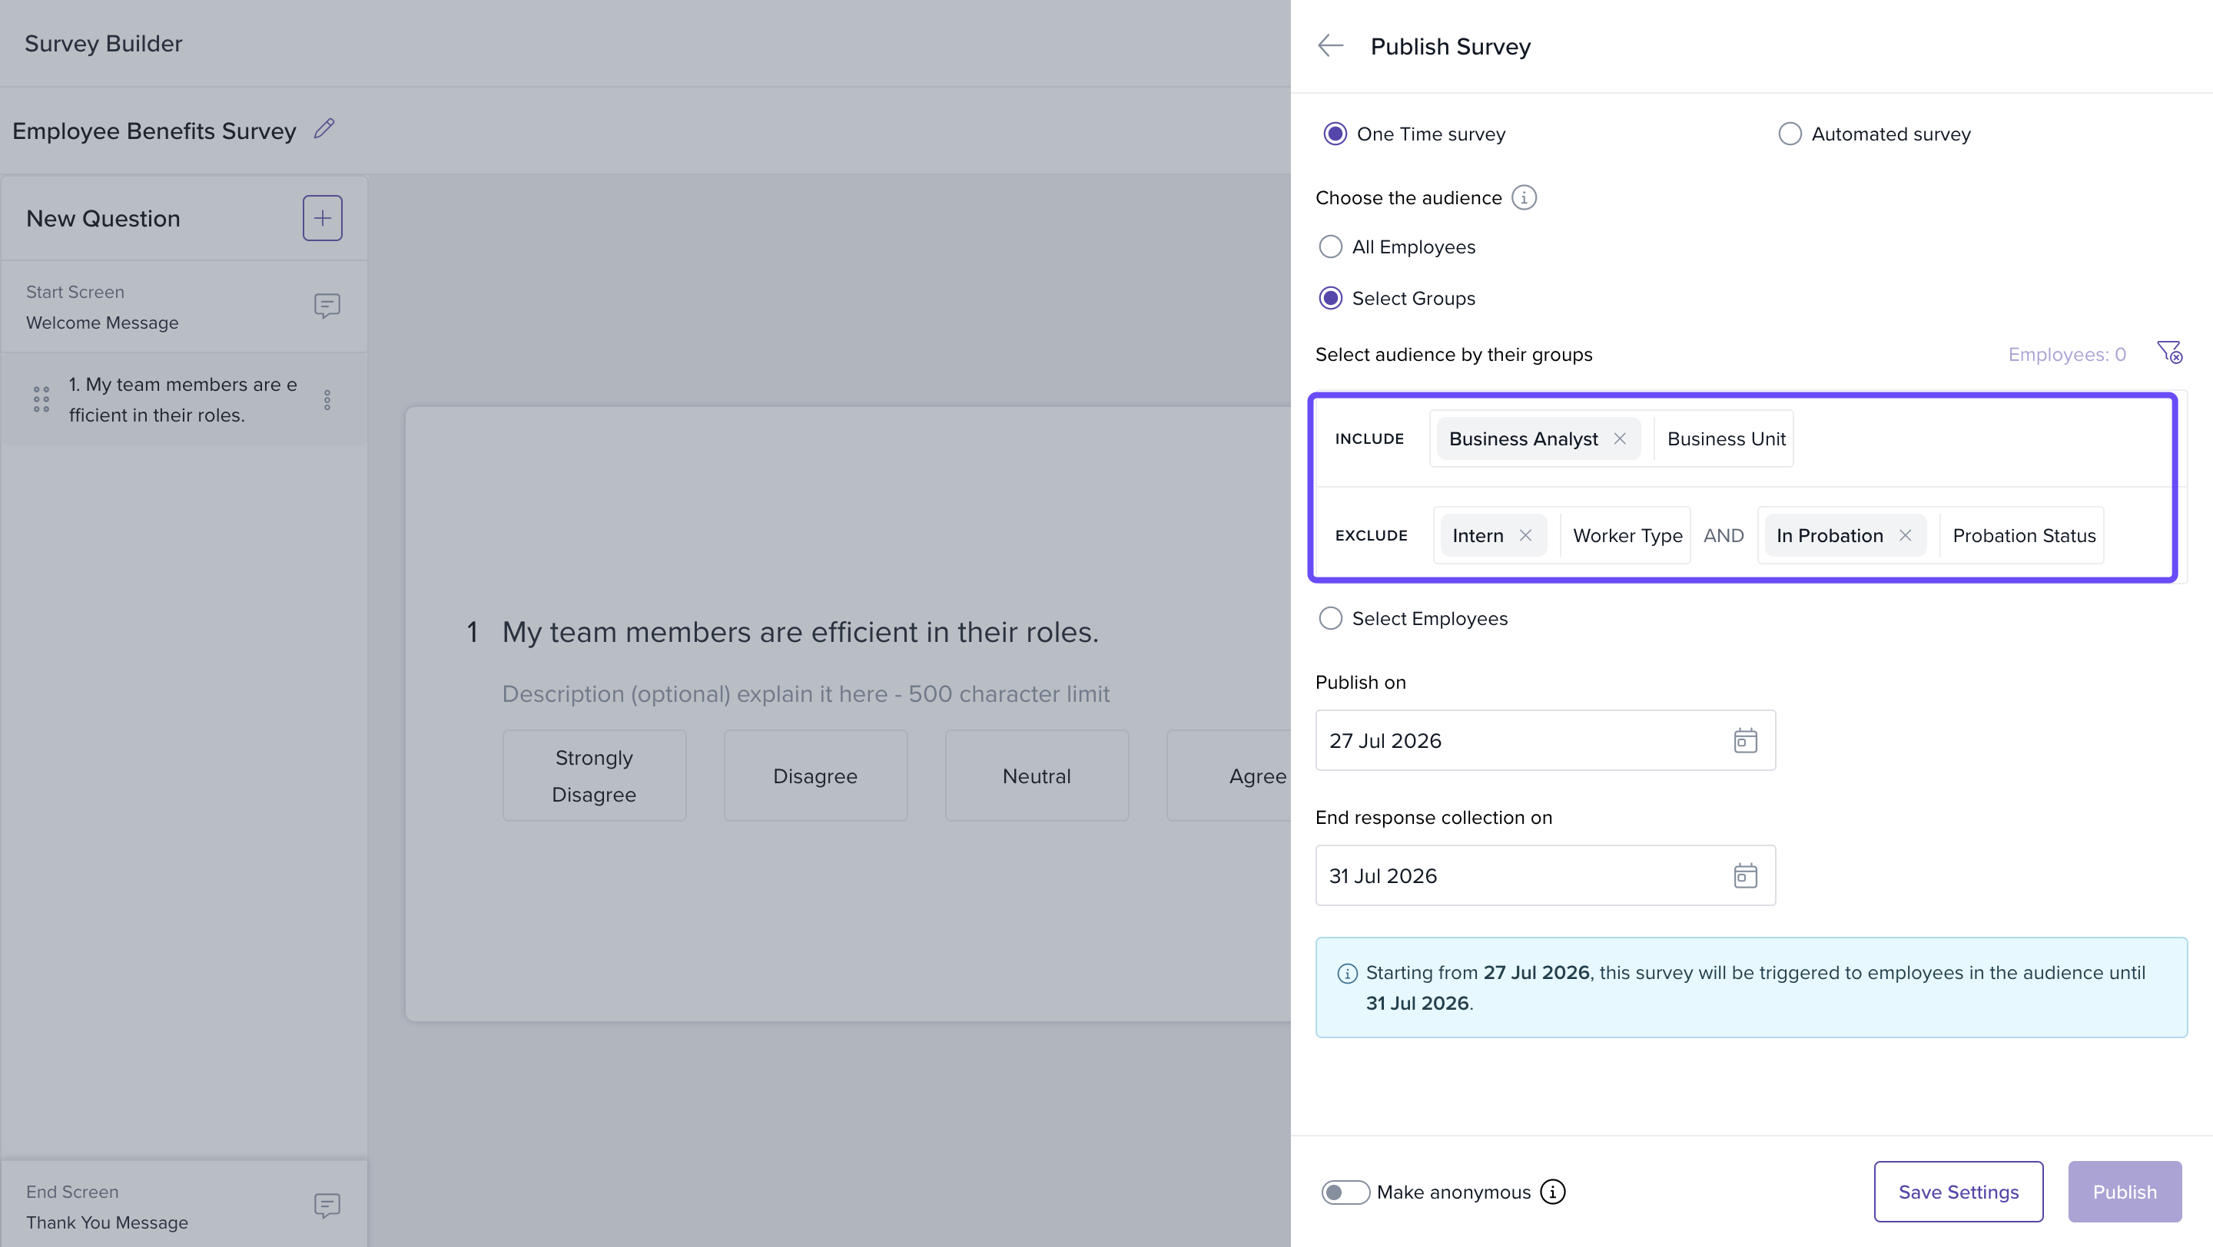Viewport: 2213px width, 1247px height.
Task: Clear audience filters with the funnel icon
Action: (x=2169, y=352)
